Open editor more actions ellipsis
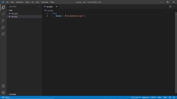This screenshot has width=177, height=99. point(174,7)
